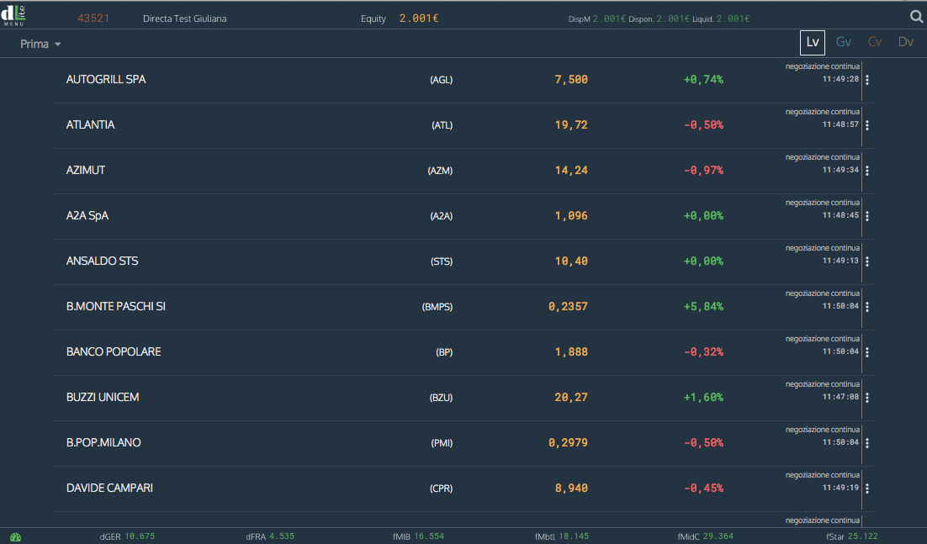Select the DAVIDE CAMPARI stock name
927x544 pixels.
click(109, 489)
